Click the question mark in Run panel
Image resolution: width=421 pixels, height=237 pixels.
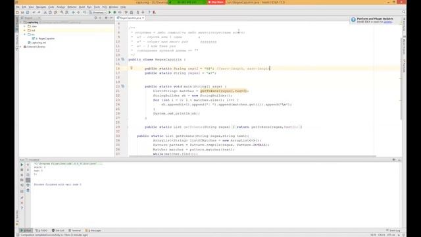click(x=22, y=208)
